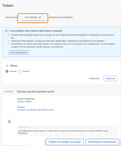
Task: Apply filters with the Εφαρμογή button
Action: click(x=110, y=79)
